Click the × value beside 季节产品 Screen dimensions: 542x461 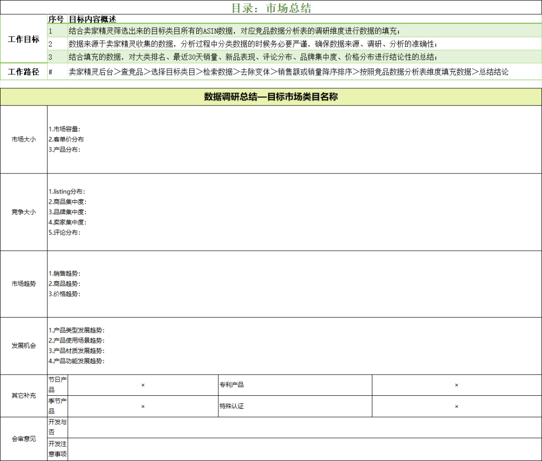click(x=143, y=406)
